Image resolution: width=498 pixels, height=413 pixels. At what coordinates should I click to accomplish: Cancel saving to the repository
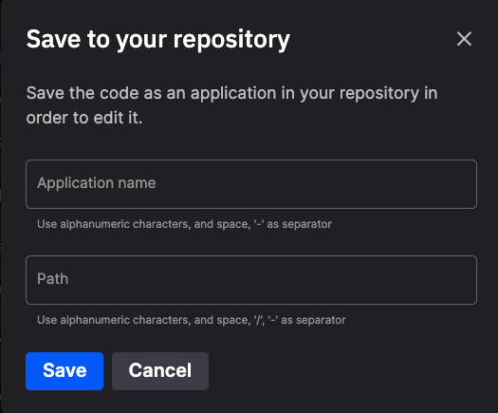[160, 371]
